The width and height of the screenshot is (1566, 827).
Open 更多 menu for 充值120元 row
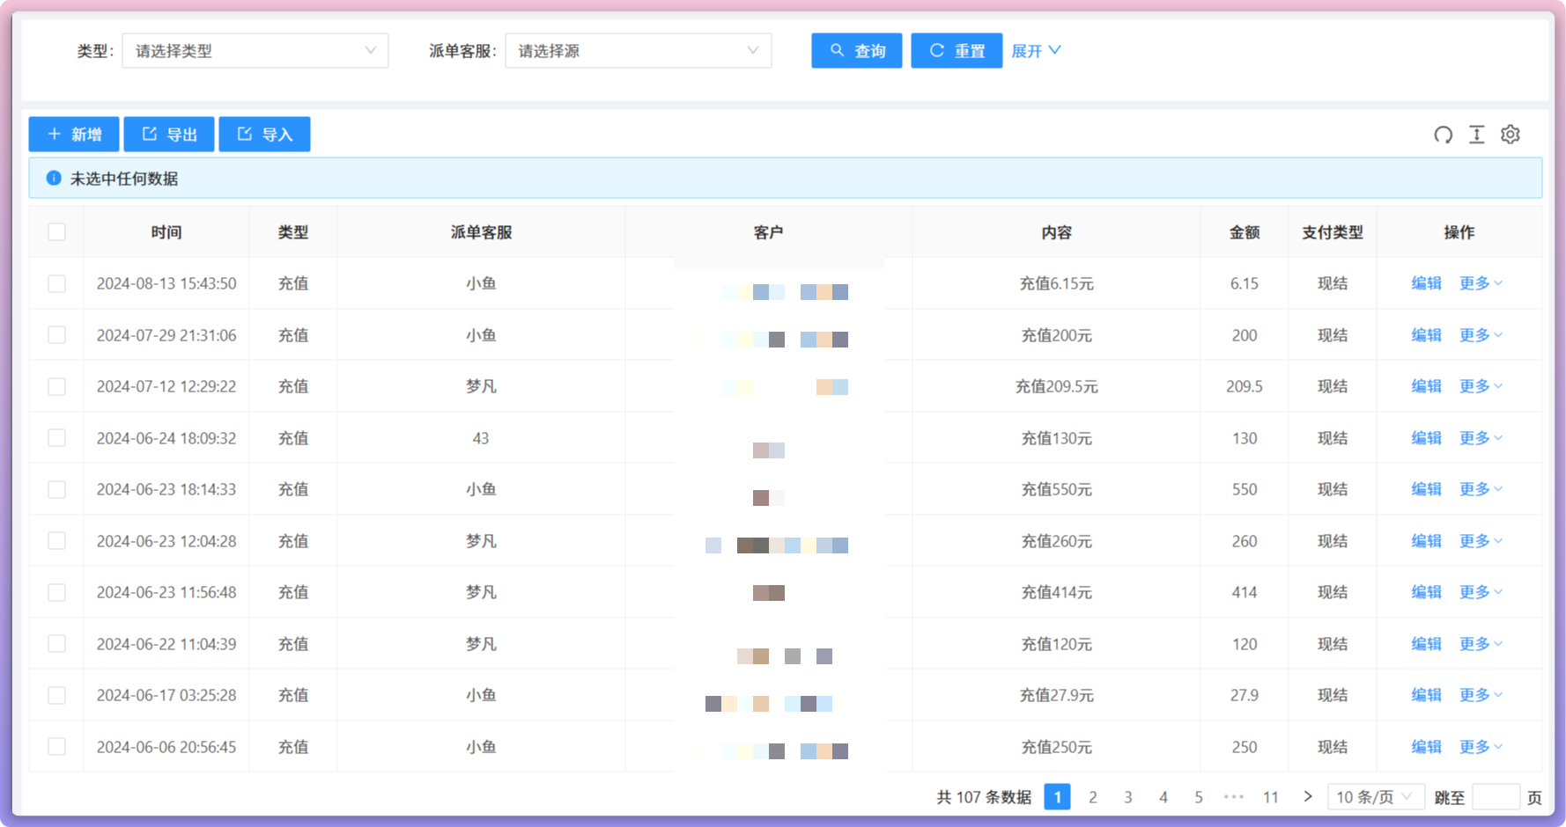pyautogui.click(x=1481, y=644)
